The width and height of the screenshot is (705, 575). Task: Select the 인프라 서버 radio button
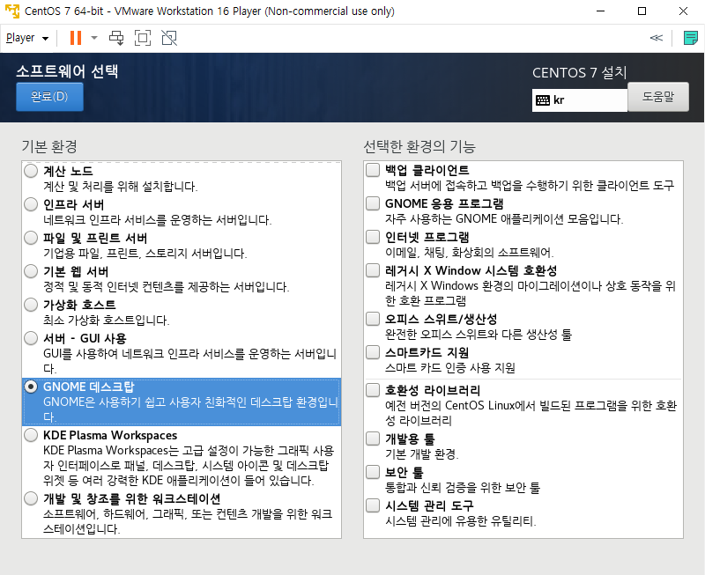[x=31, y=204]
